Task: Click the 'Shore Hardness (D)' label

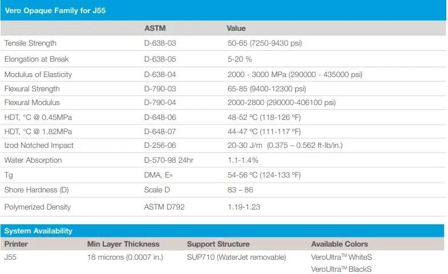Action: tap(37, 190)
